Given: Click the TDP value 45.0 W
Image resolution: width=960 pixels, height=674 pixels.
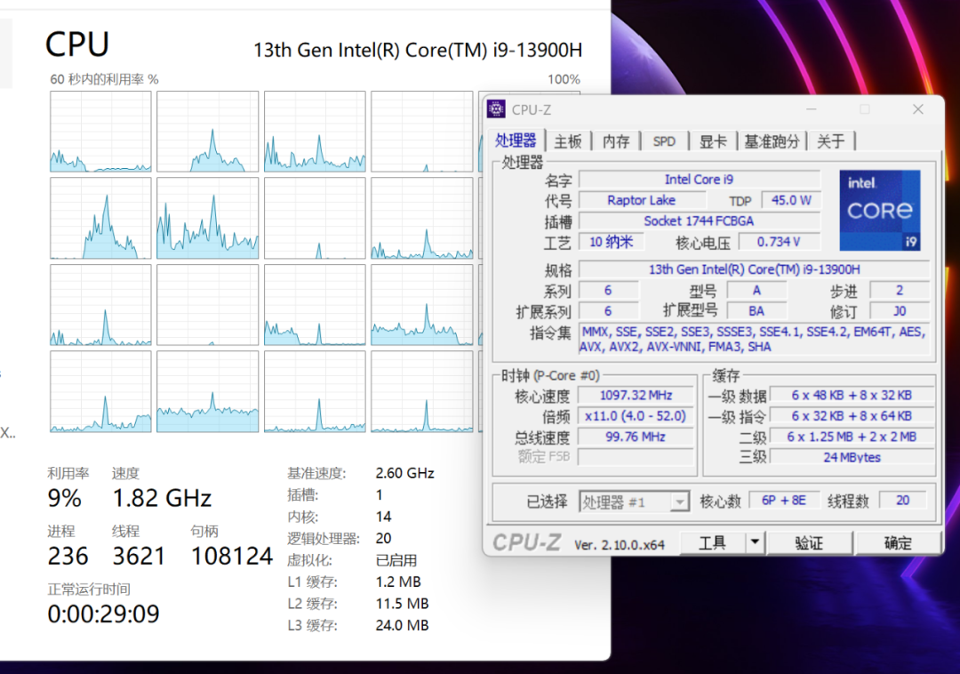Looking at the screenshot, I should click(790, 200).
